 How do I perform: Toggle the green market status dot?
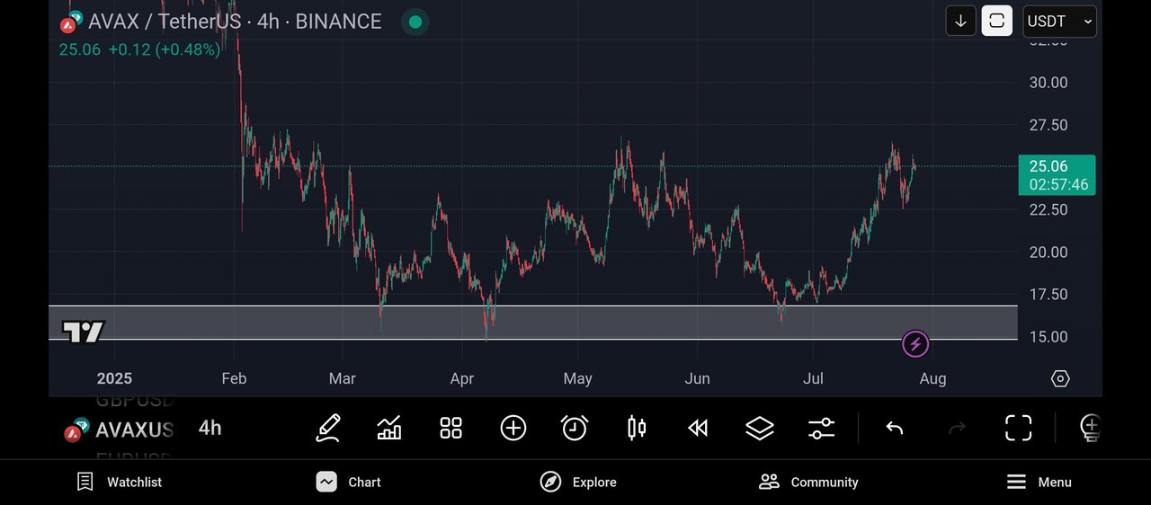coord(414,22)
